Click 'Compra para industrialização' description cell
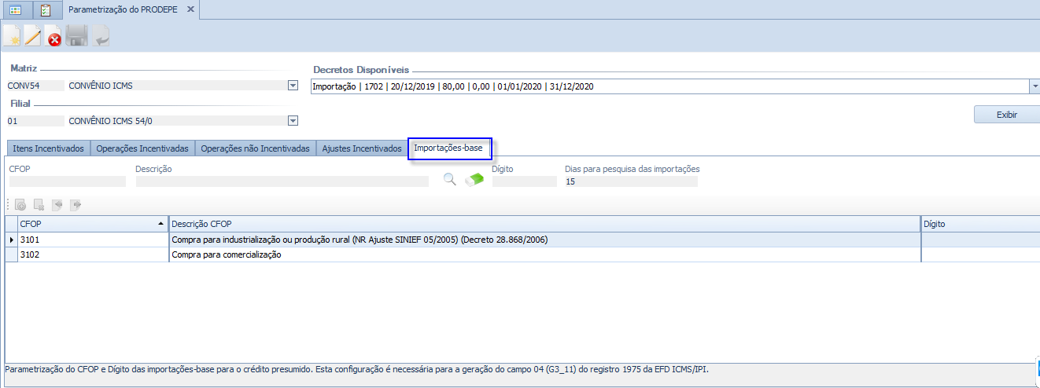1040x388 pixels. point(544,240)
